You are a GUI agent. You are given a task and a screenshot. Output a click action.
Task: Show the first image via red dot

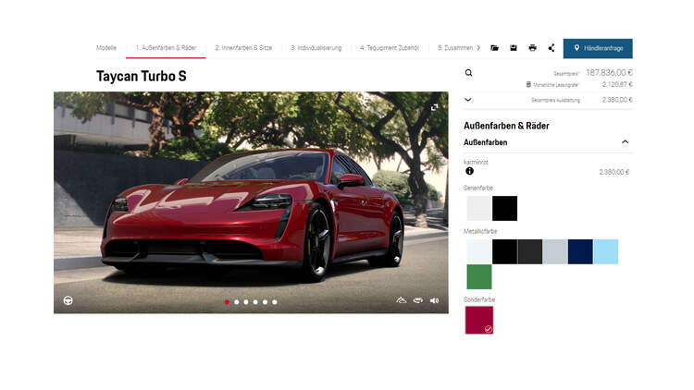coord(227,302)
